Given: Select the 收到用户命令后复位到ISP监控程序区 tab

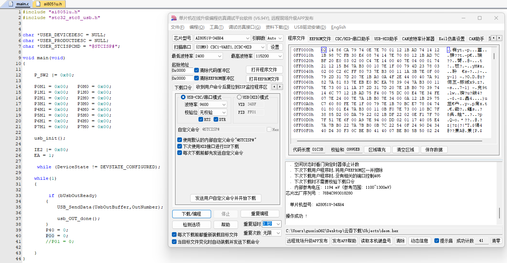Looking at the screenshot, I should click(x=231, y=87).
